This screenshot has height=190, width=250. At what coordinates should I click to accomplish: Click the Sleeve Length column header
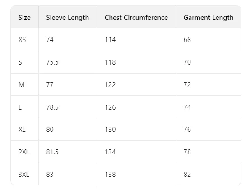[68, 18]
